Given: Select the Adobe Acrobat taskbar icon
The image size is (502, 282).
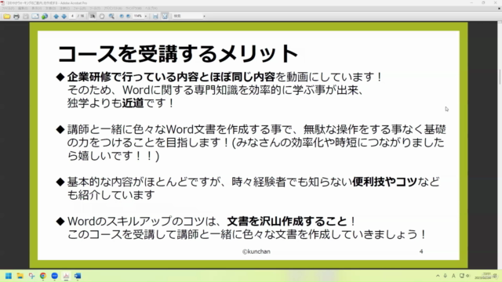Looking at the screenshot, I should tap(66, 276).
